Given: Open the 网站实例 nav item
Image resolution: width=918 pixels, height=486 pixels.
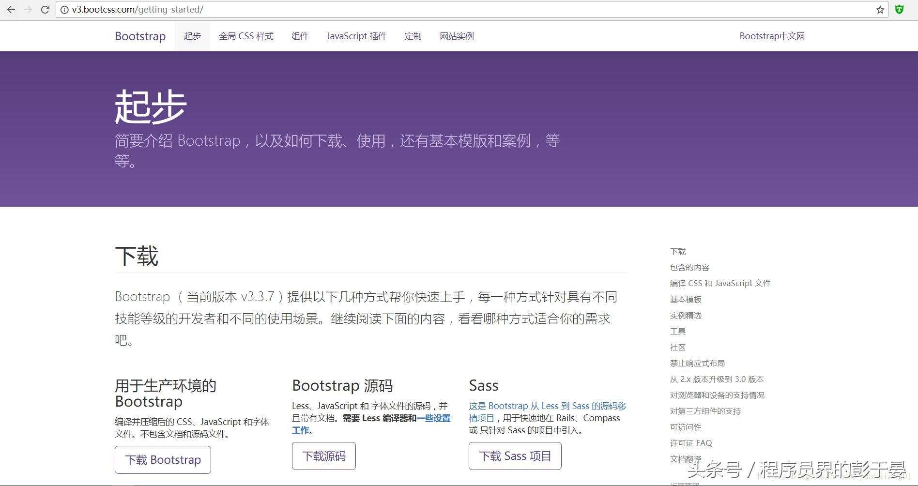Looking at the screenshot, I should coord(457,36).
